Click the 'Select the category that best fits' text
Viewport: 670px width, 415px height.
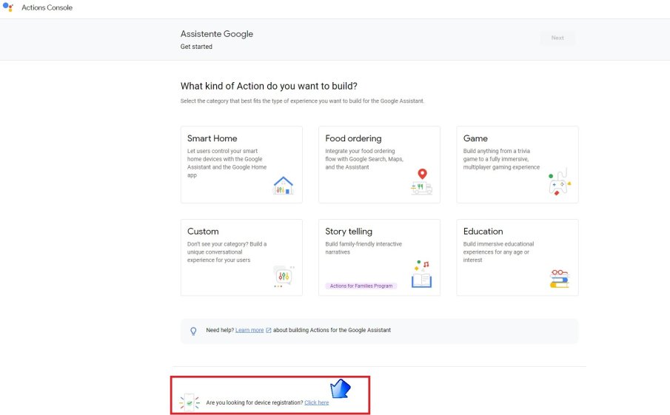point(302,101)
